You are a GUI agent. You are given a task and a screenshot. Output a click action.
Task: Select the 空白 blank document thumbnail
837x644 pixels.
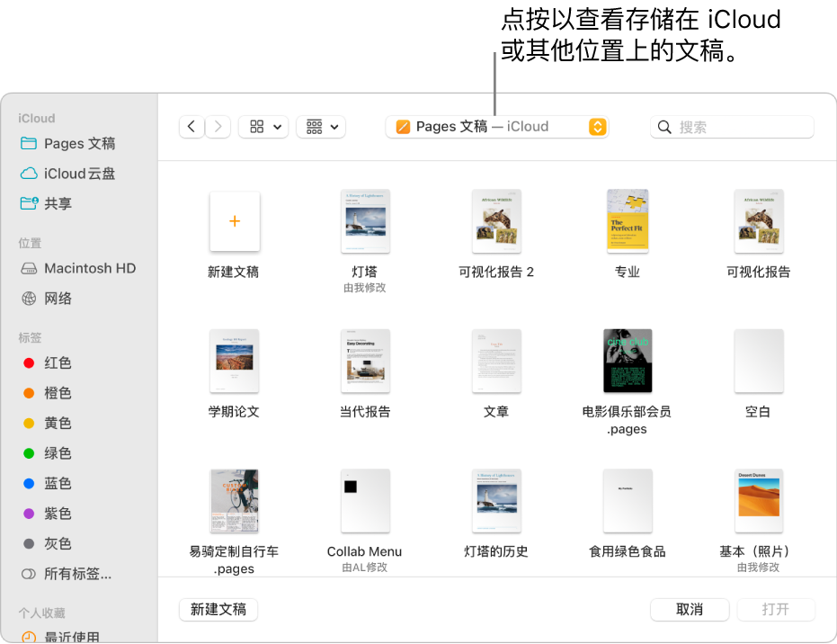point(759,361)
